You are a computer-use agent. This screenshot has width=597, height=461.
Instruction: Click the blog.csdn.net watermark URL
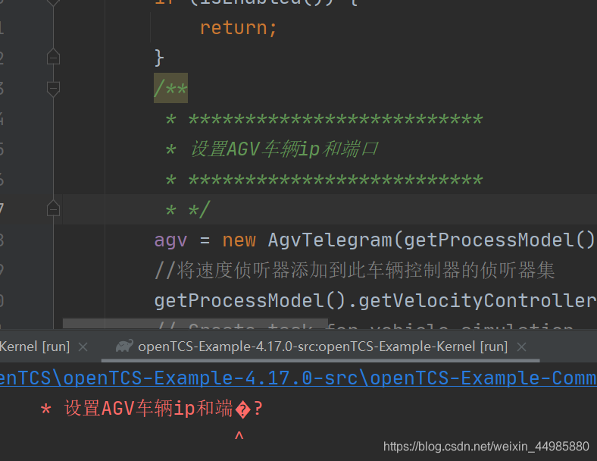(486, 446)
